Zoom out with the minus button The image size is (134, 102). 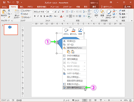(x=105, y=100)
